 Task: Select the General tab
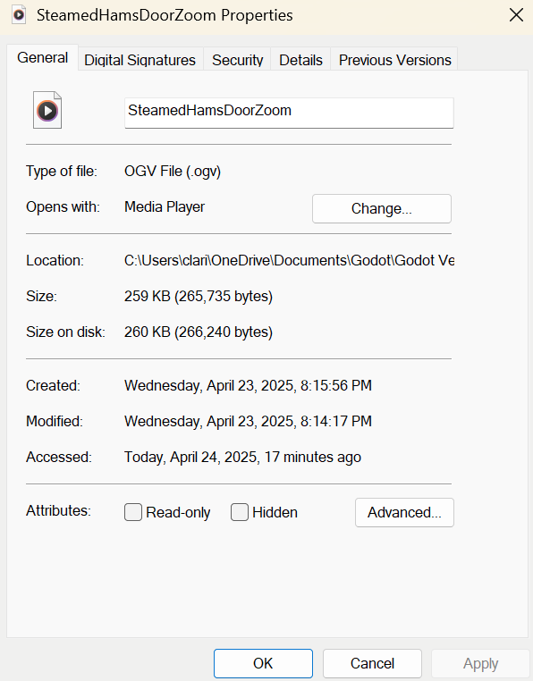(x=43, y=57)
